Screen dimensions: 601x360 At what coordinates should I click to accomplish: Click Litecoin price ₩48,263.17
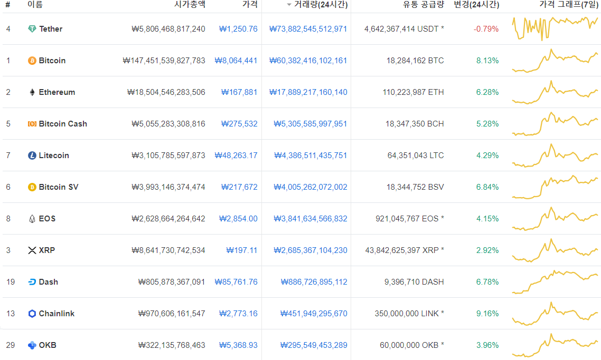point(236,155)
